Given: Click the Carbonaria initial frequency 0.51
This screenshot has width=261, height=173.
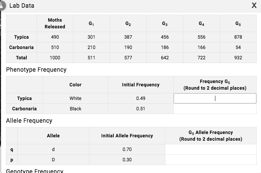Looking at the screenshot, I should [x=141, y=109].
